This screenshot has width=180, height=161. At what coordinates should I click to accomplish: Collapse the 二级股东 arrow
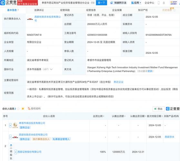coord(11,145)
